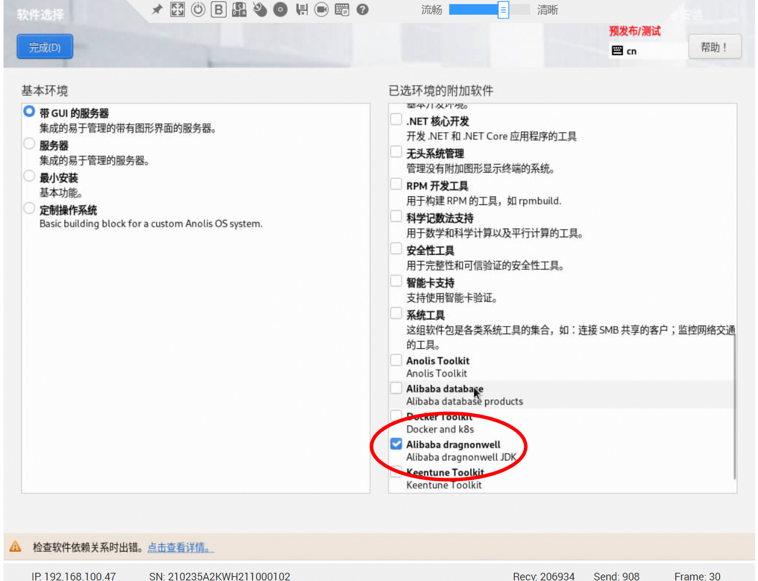Open the mouse settings icon
758x581 pixels.
(x=260, y=9)
